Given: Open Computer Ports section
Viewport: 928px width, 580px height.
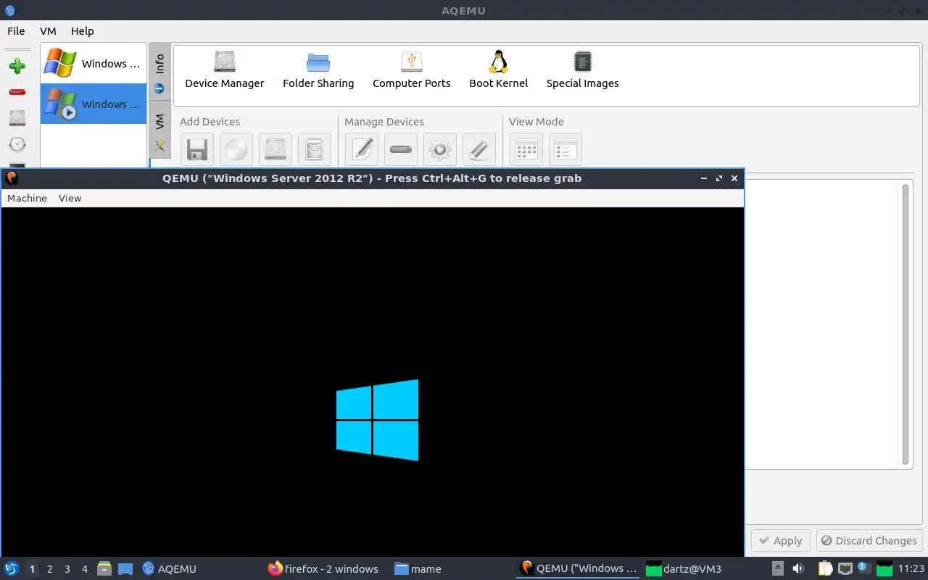Looking at the screenshot, I should tap(412, 70).
